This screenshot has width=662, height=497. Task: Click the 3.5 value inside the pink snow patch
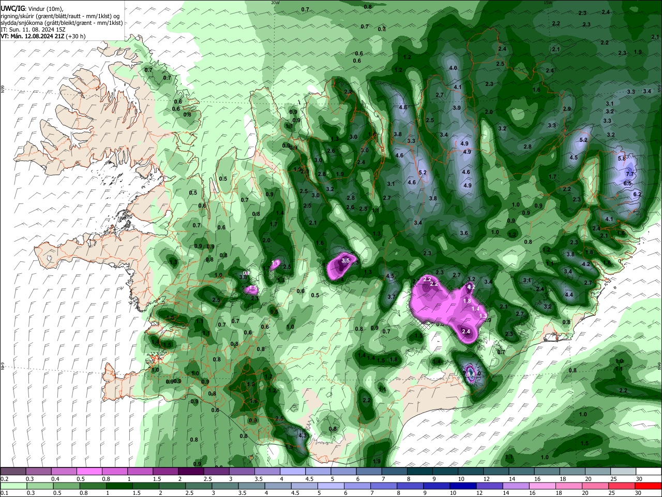click(x=345, y=260)
